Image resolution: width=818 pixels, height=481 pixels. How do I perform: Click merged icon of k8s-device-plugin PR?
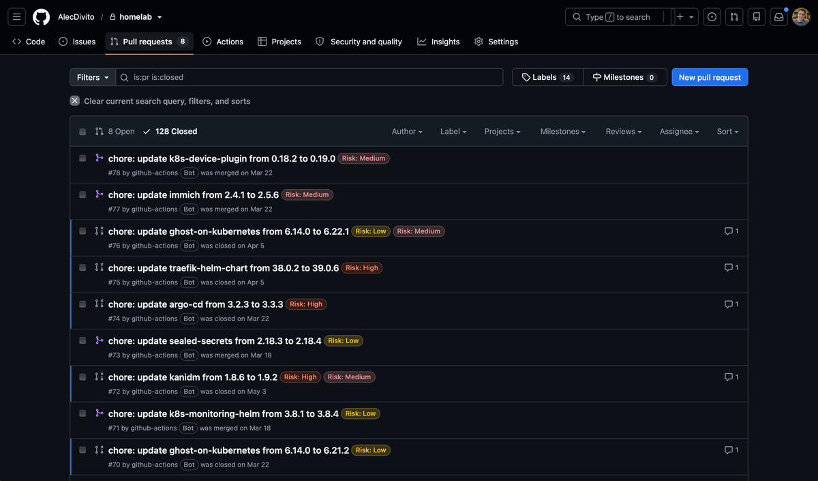click(x=100, y=158)
